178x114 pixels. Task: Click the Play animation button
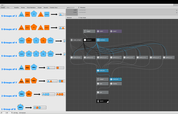[16, 113]
